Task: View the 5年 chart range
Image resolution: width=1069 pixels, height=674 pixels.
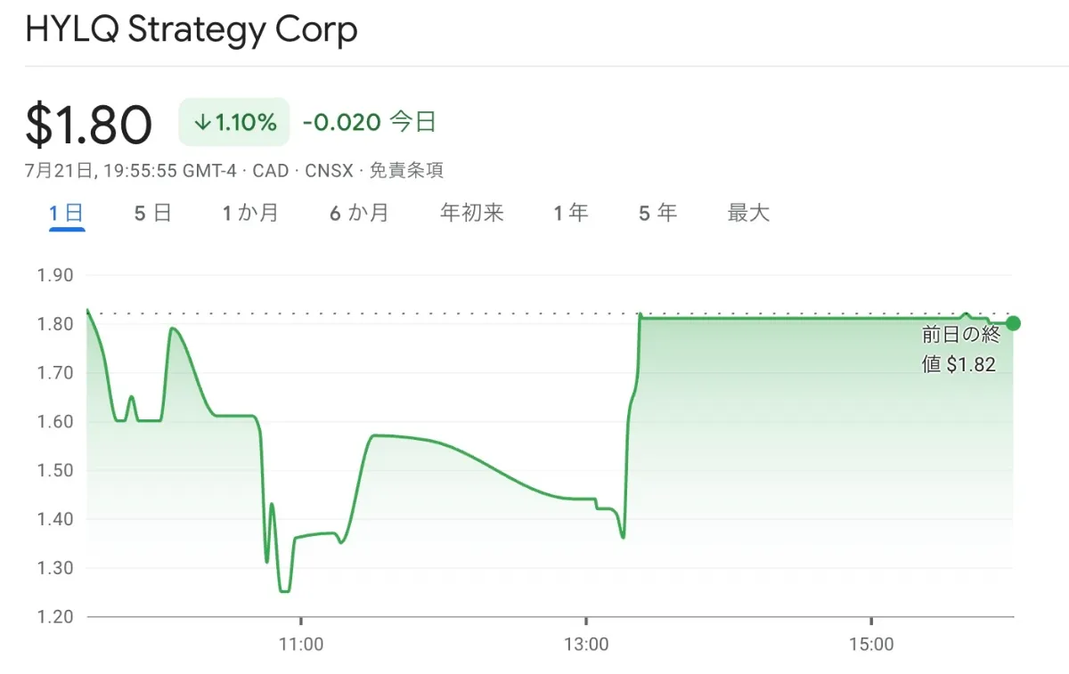Action: [x=657, y=213]
